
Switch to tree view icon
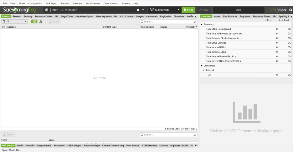point(41,21)
